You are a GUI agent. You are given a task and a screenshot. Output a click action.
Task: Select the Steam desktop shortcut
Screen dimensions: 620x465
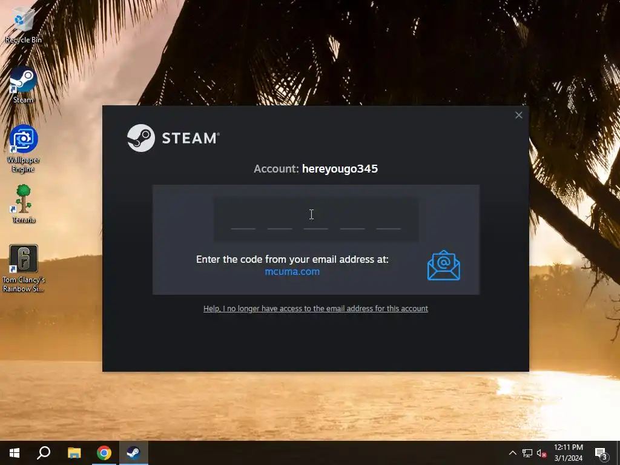pos(24,85)
